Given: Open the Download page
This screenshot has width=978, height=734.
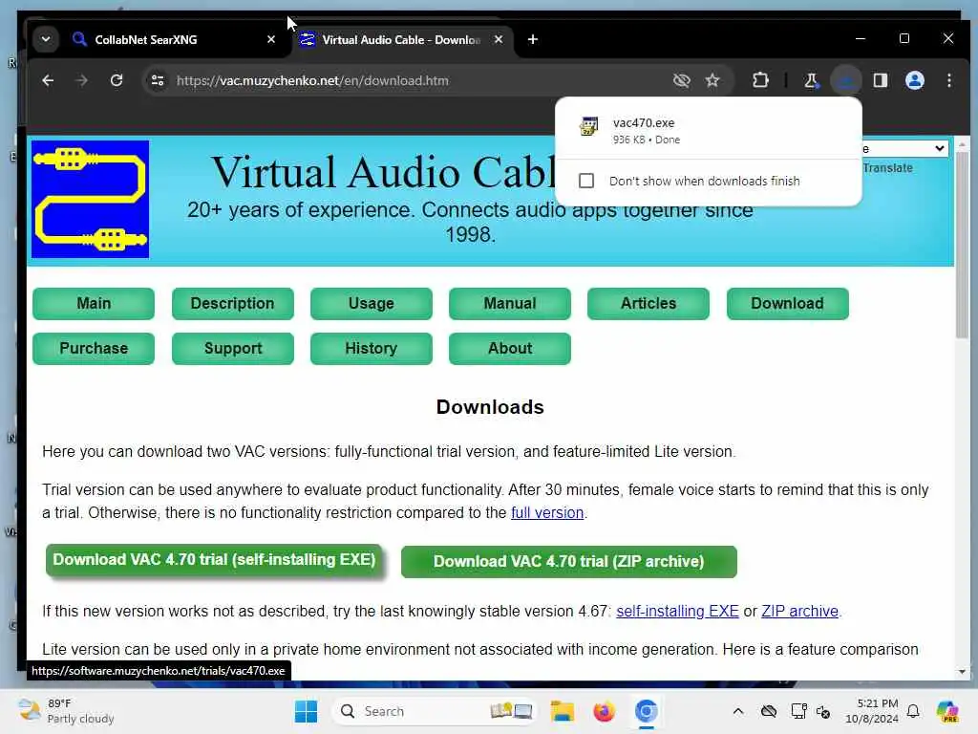Looking at the screenshot, I should pyautogui.click(x=787, y=303).
